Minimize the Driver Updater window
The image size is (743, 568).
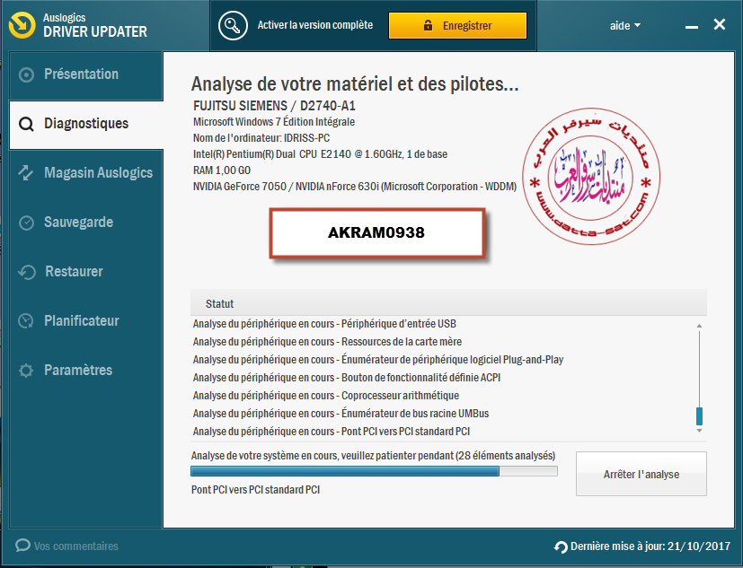[692, 26]
